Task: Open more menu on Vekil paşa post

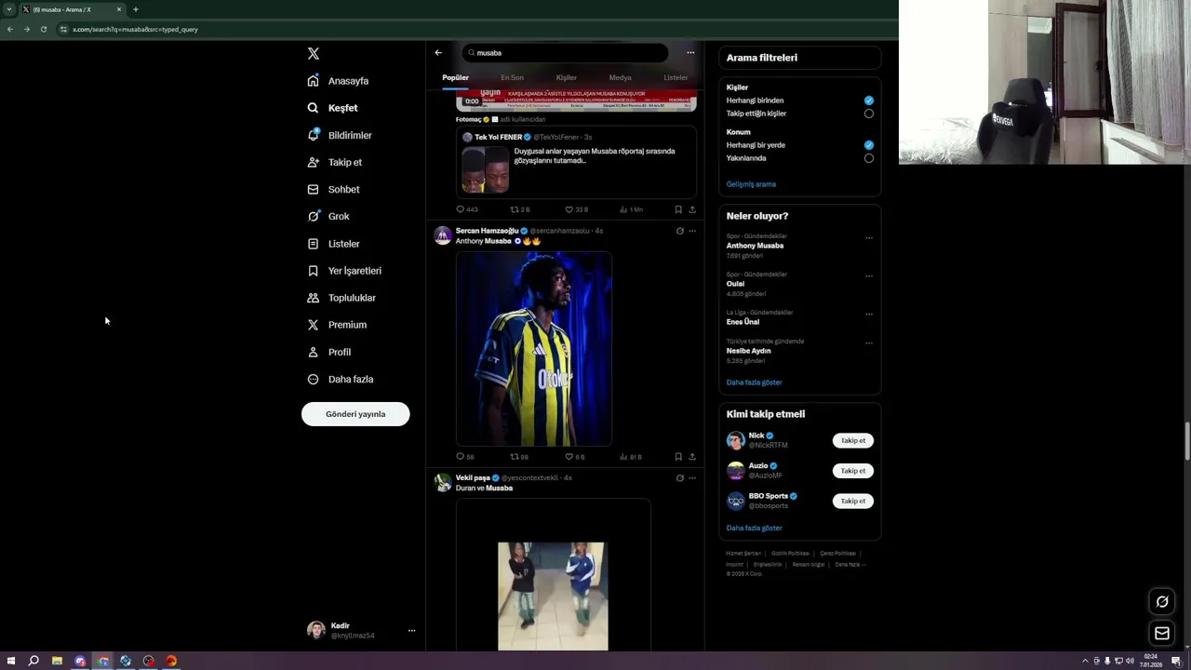Action: [x=692, y=478]
